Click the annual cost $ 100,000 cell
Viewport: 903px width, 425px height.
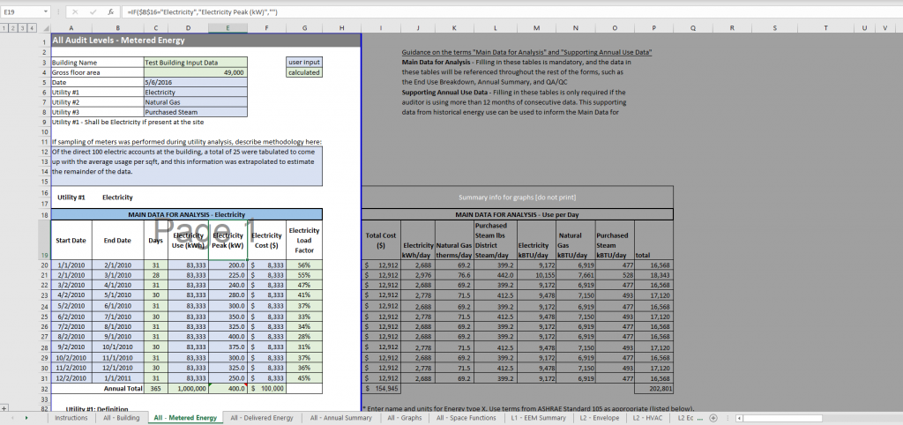tap(267, 389)
